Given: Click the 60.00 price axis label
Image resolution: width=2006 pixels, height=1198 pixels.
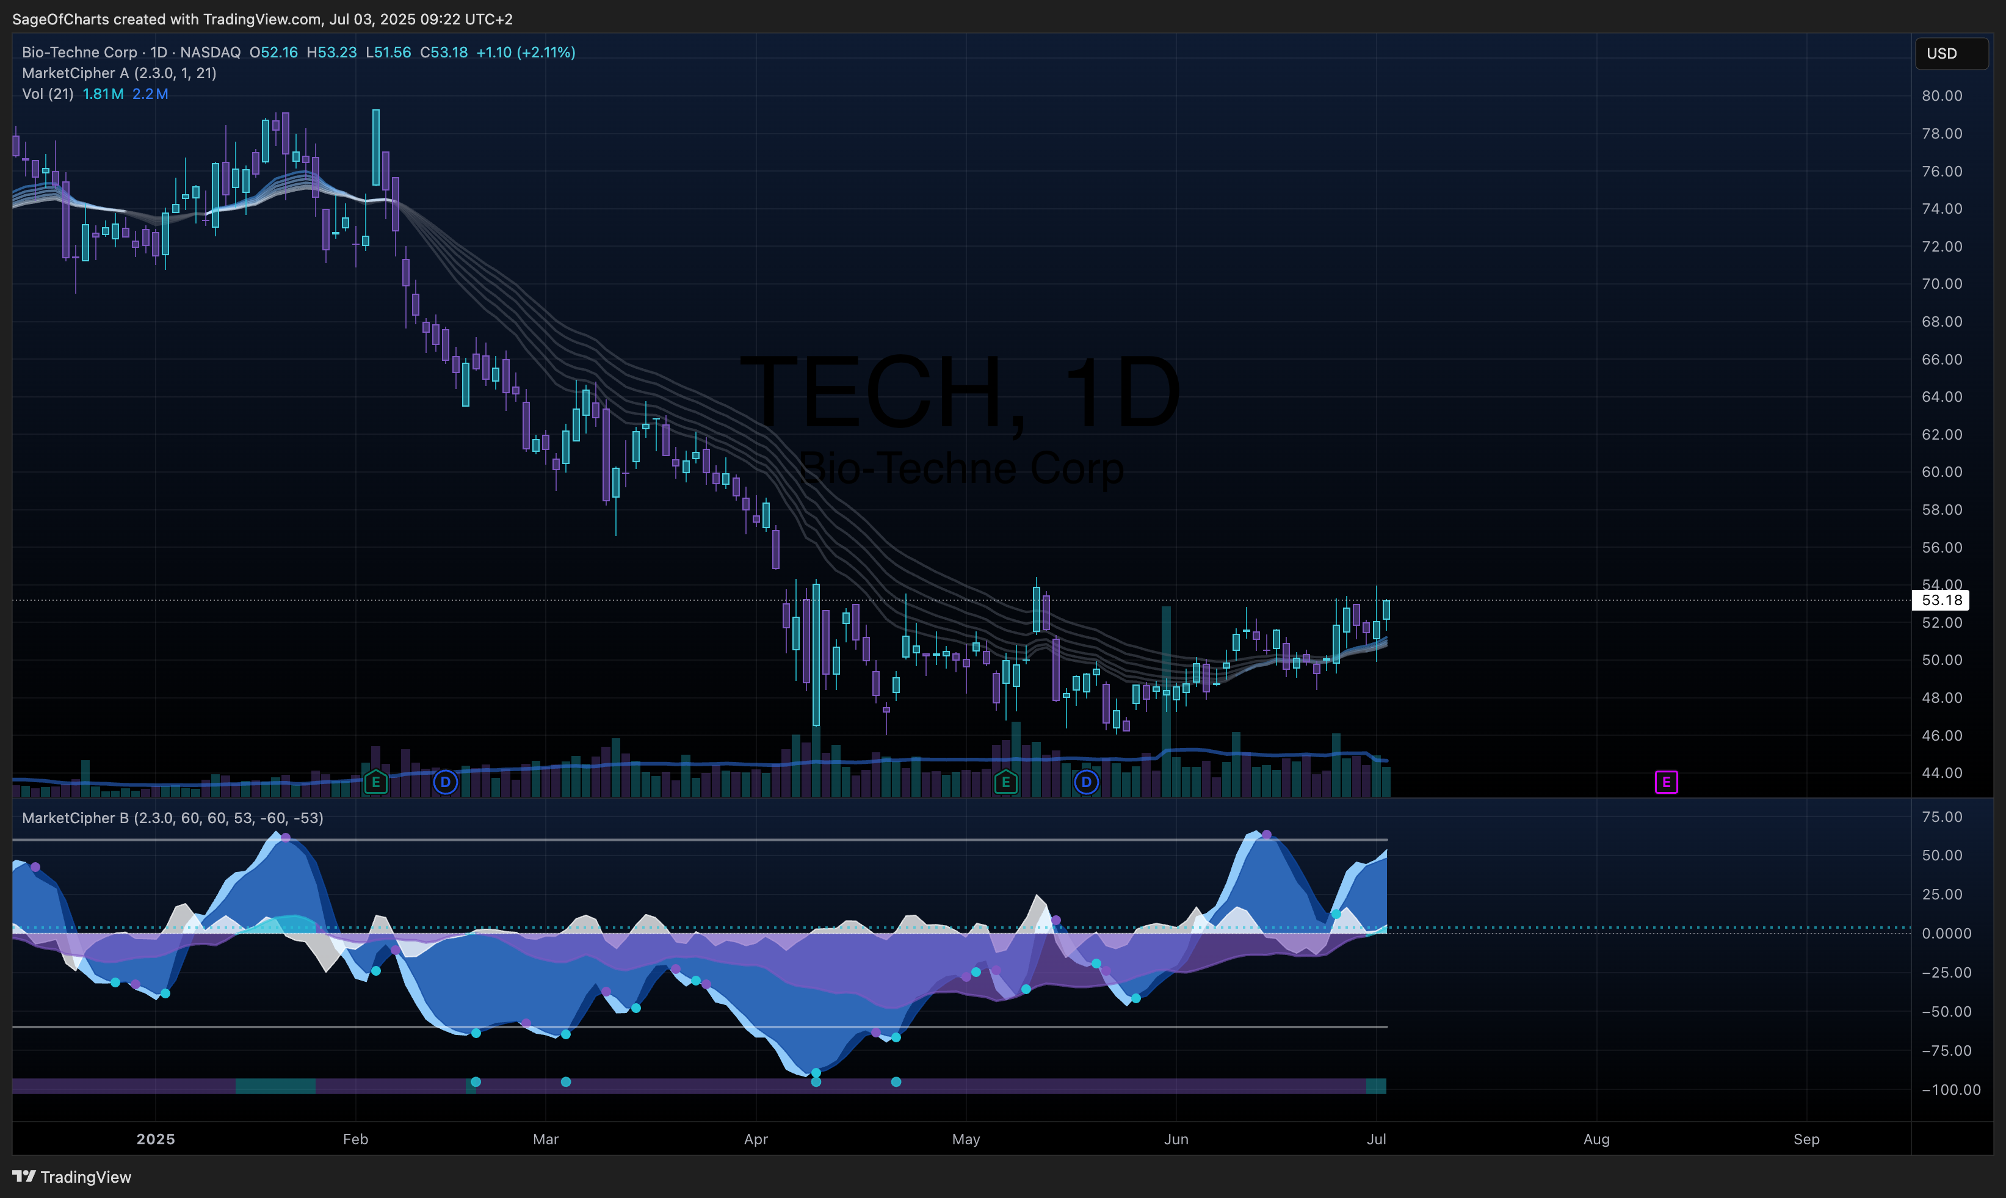Looking at the screenshot, I should point(1941,471).
